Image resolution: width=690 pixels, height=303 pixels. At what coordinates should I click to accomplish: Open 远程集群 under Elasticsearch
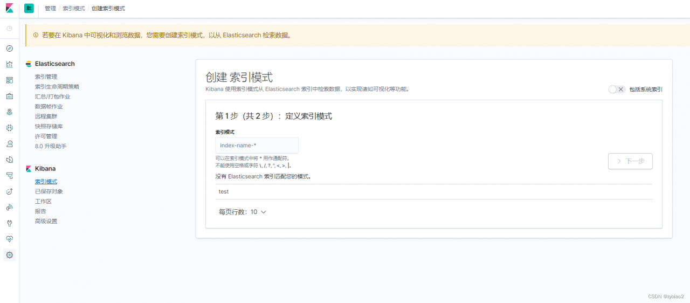click(x=46, y=116)
